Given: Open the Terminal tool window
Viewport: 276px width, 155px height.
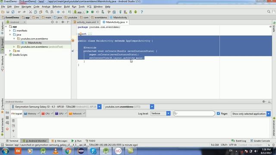Looking at the screenshot, I should point(12,141).
